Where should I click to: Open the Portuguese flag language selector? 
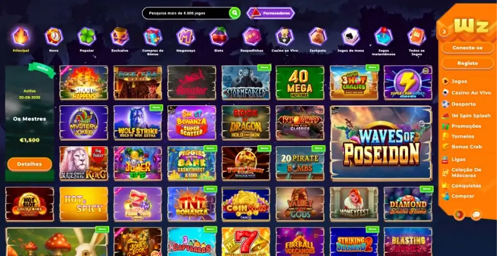459,215
